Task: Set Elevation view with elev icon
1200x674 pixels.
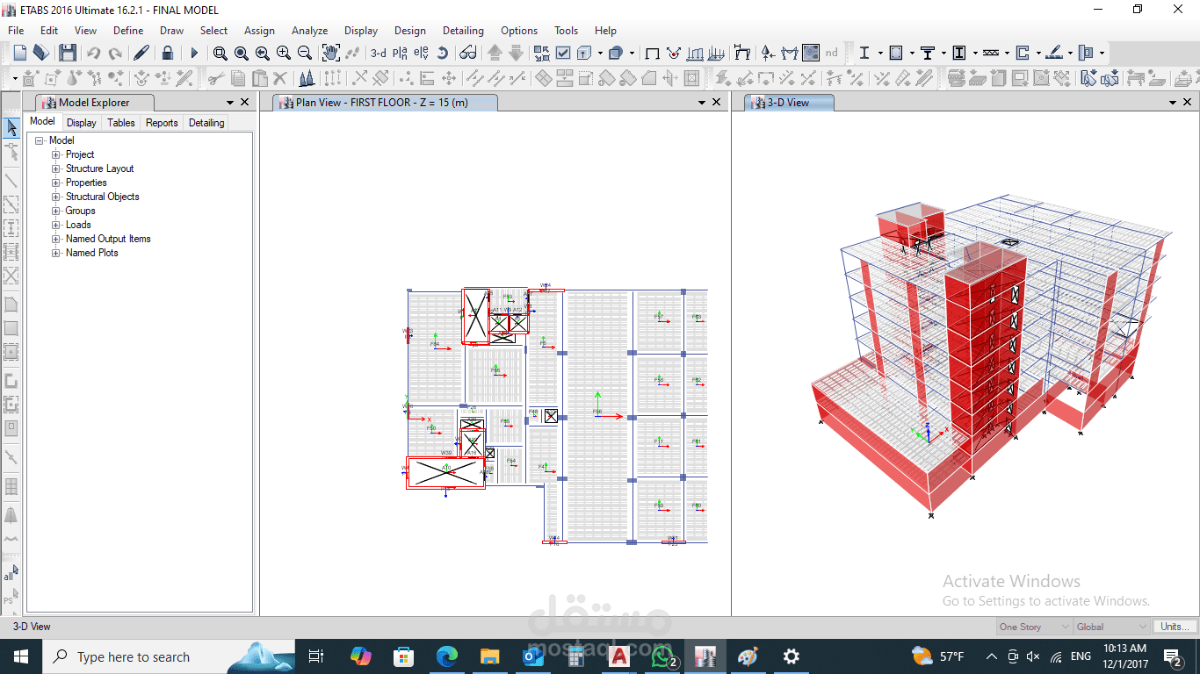Action: click(x=421, y=53)
